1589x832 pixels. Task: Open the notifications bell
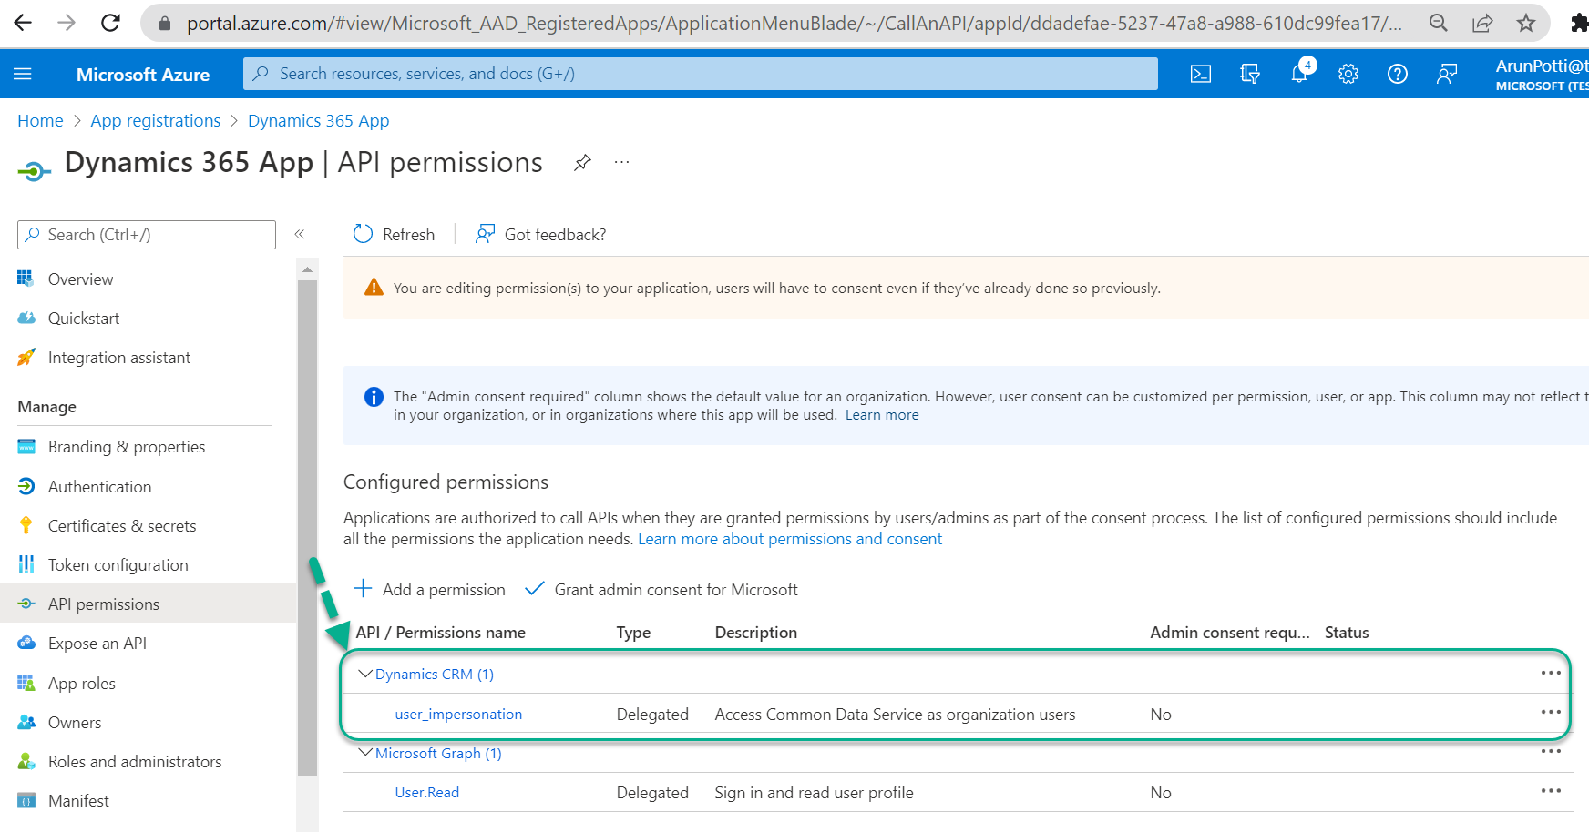[1299, 74]
